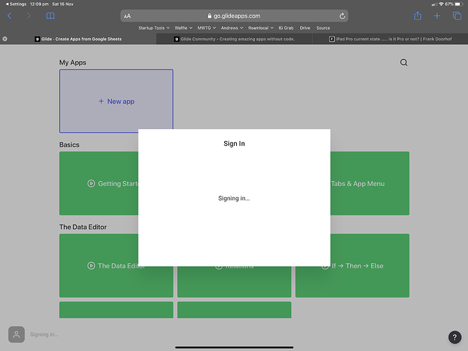The width and height of the screenshot is (468, 351).
Task: Click the My Apps heading
Action: click(x=72, y=62)
